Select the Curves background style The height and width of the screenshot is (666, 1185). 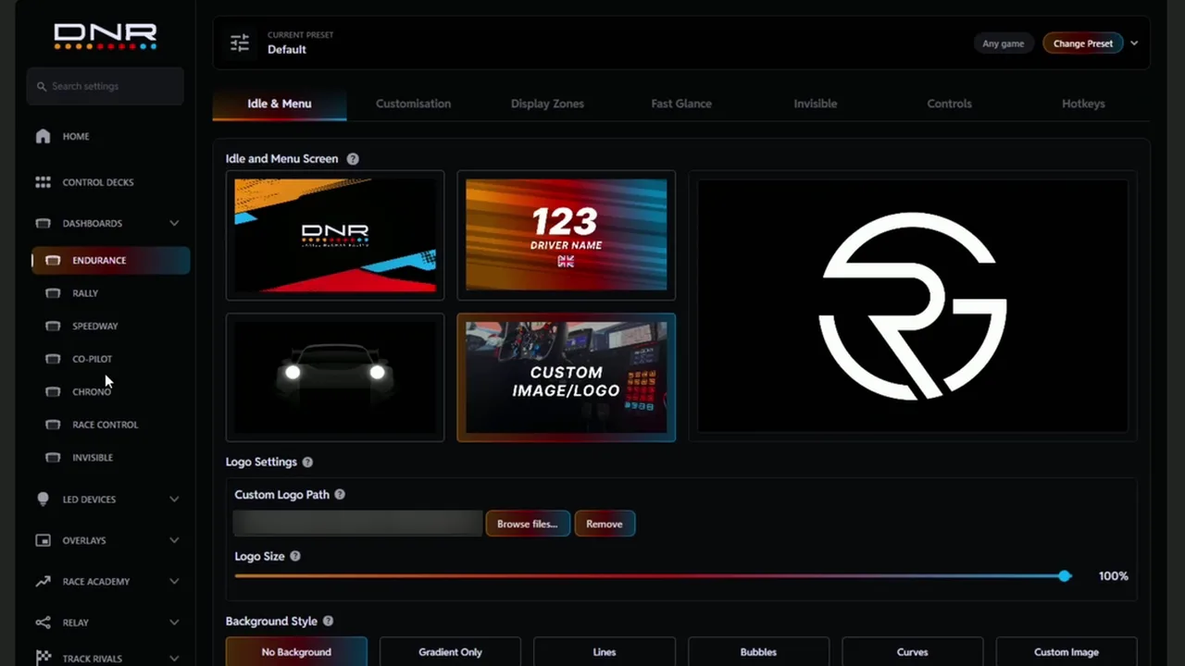pyautogui.click(x=912, y=651)
